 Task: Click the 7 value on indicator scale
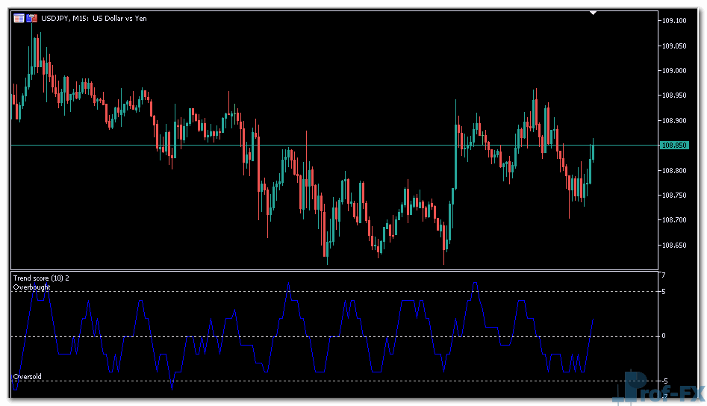pyautogui.click(x=663, y=275)
